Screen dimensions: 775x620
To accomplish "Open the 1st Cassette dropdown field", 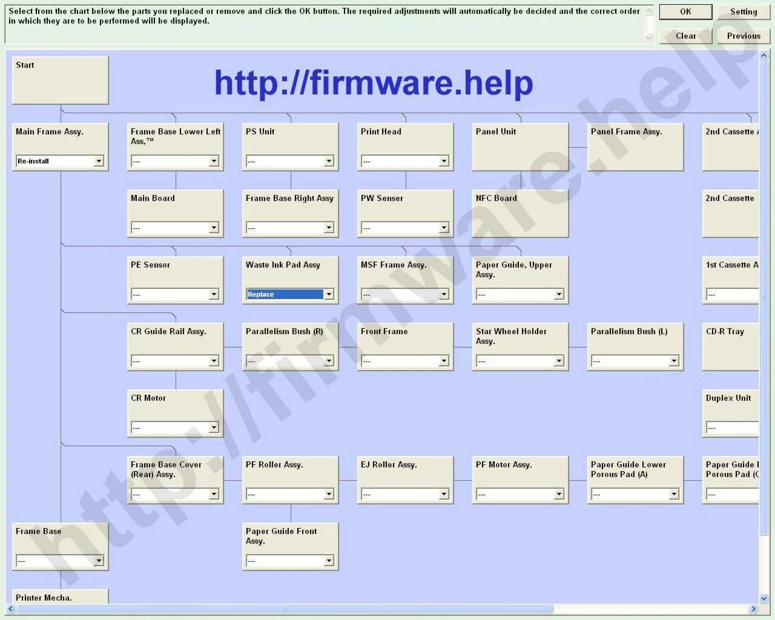I will pos(732,294).
